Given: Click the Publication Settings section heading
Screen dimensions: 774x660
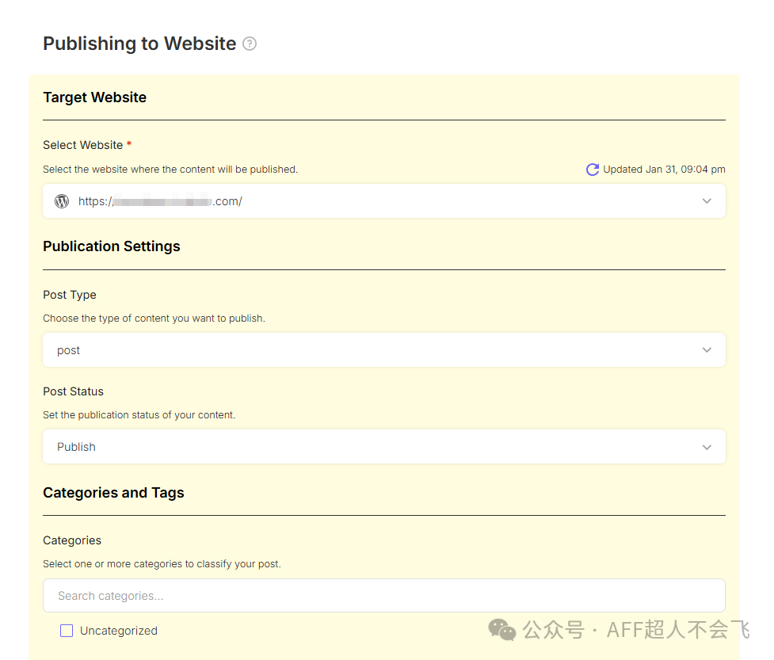Looking at the screenshot, I should click(x=112, y=246).
